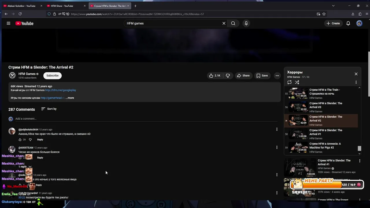370x208 pixels.
Task: Reply to the 600STEAM comment
Action: (x=40, y=158)
